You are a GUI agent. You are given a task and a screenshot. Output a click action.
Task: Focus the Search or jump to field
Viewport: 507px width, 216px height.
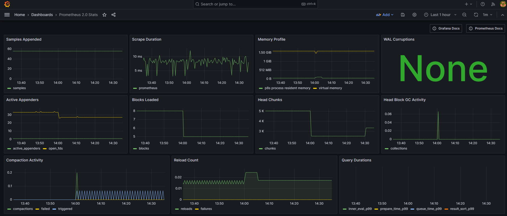click(x=255, y=4)
